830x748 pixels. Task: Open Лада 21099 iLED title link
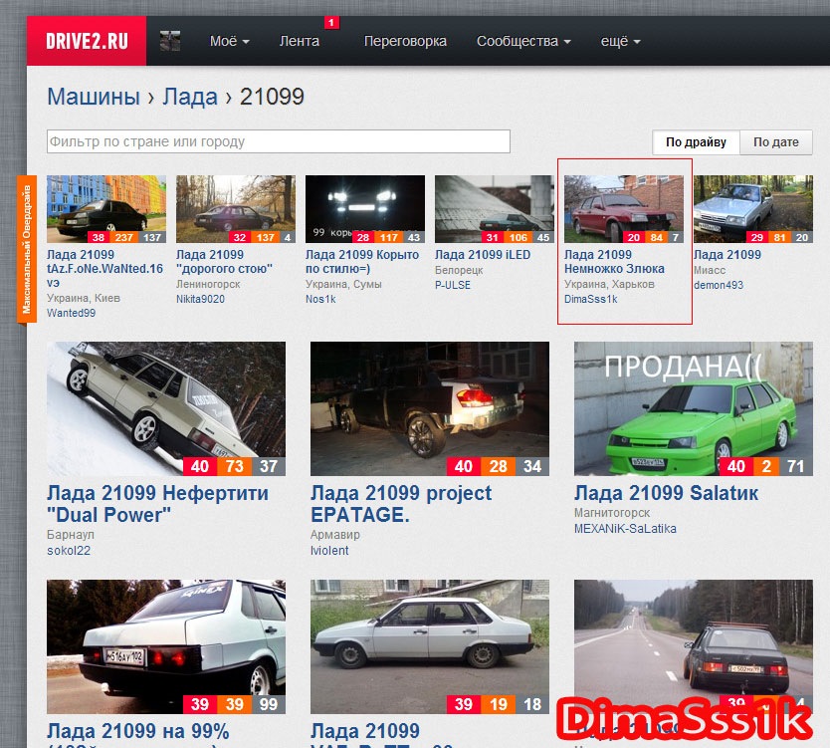[x=483, y=255]
